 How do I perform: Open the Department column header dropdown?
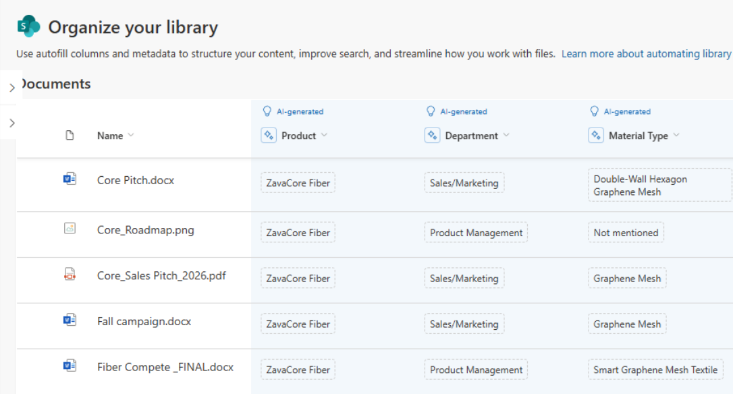click(506, 135)
